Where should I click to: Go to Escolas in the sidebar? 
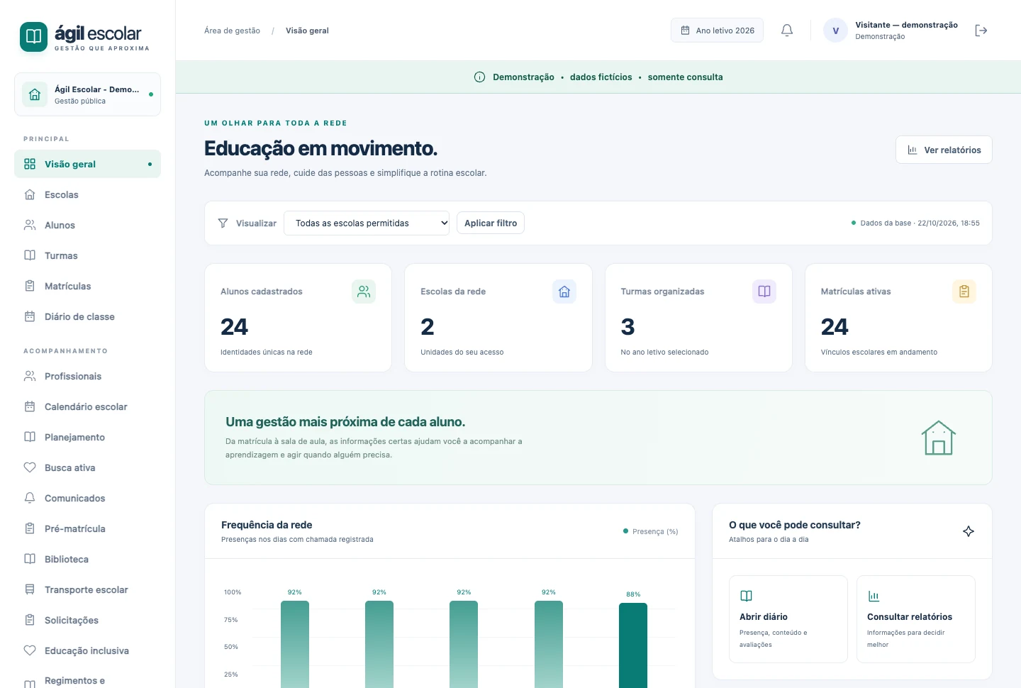click(x=88, y=194)
